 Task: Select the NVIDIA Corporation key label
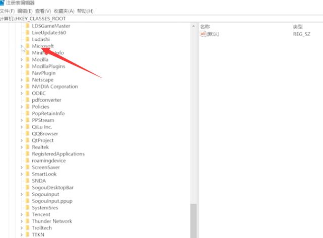(55, 87)
